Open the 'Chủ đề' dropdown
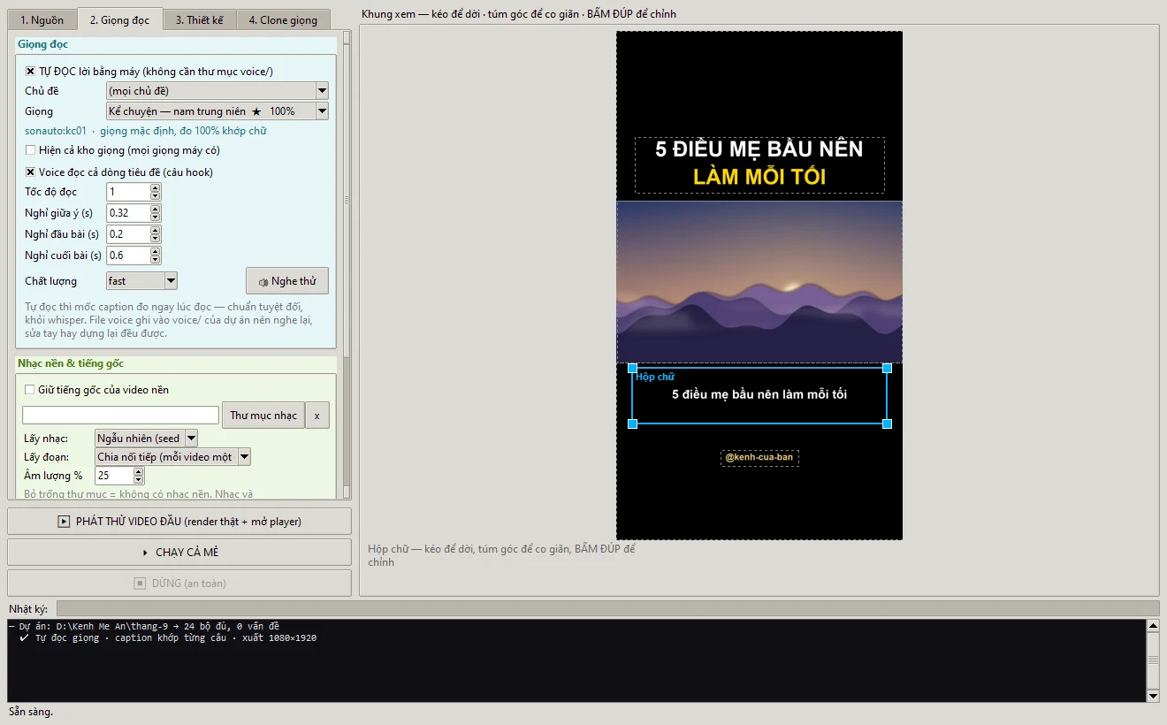This screenshot has height=725, width=1167. pos(217,90)
